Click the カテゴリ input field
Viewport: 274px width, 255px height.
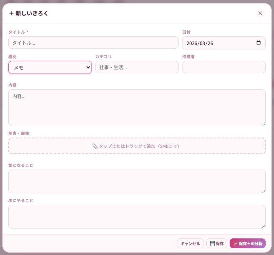point(137,67)
